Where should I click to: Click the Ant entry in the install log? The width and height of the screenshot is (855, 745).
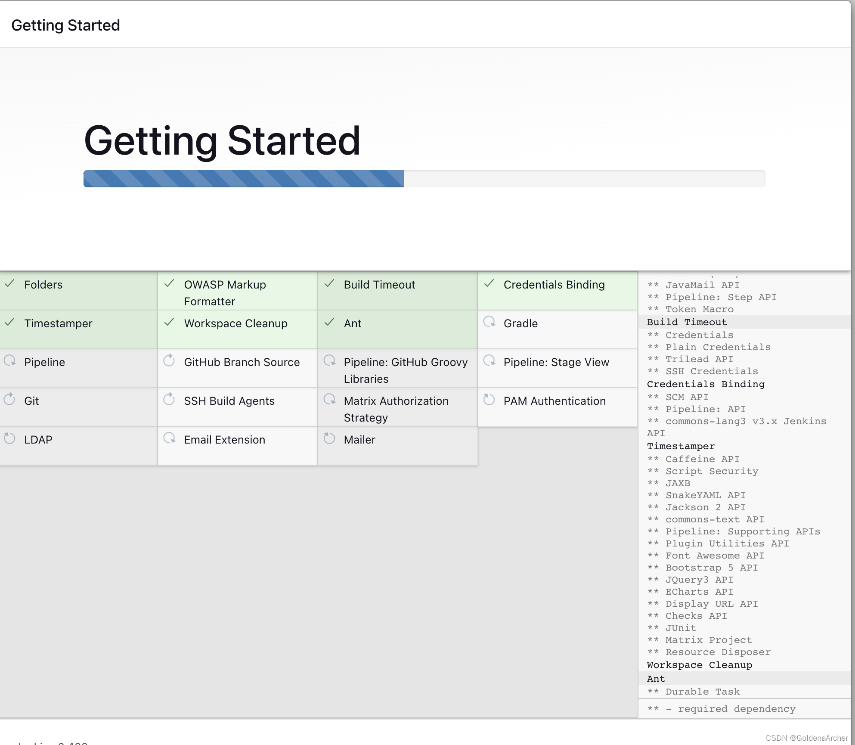656,678
